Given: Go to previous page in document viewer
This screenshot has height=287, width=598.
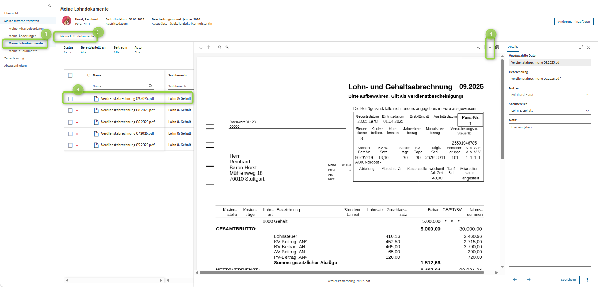Looking at the screenshot, I should (208, 47).
